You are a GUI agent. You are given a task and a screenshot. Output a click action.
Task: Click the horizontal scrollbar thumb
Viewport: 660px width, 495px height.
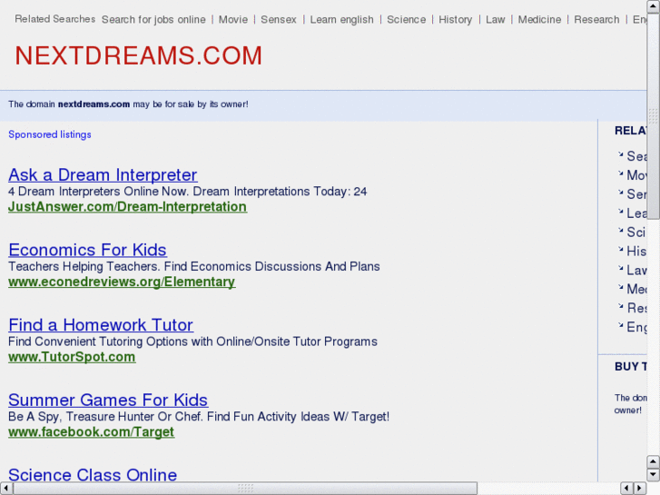(x=245, y=489)
